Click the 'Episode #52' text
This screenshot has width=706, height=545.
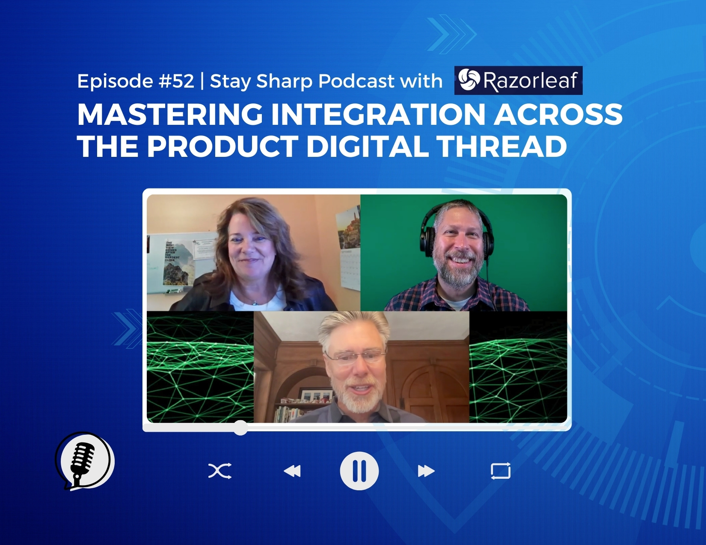point(136,81)
